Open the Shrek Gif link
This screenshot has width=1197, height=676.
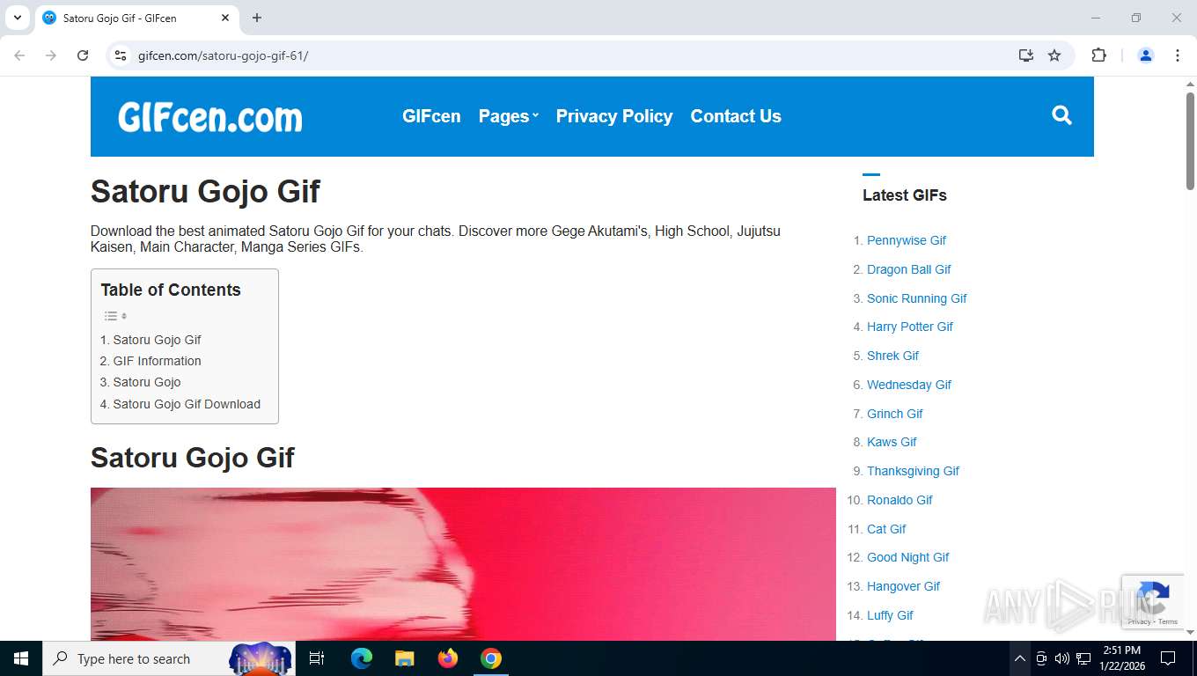point(892,356)
